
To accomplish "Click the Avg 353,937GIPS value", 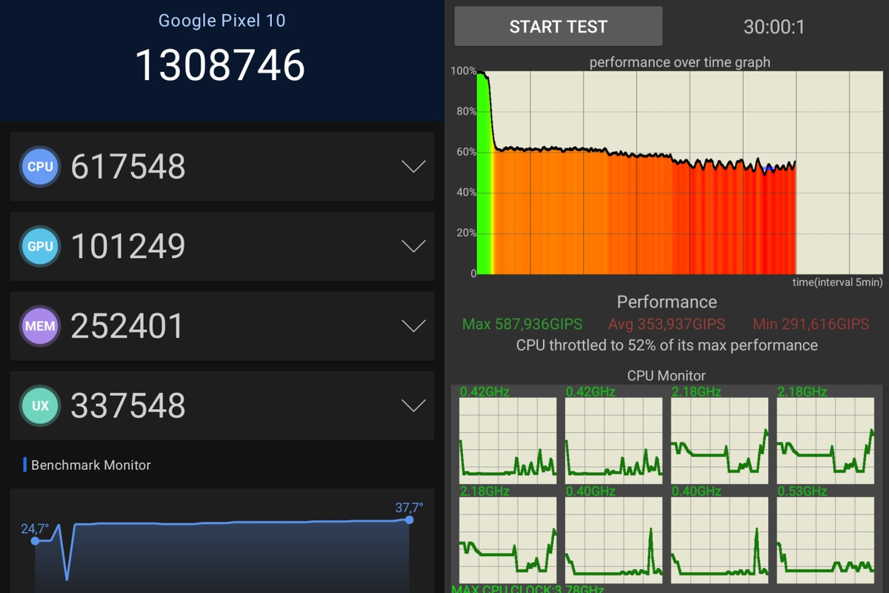I will (667, 324).
